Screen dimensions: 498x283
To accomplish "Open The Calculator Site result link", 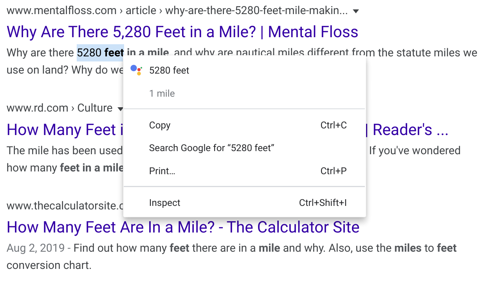I will [183, 227].
